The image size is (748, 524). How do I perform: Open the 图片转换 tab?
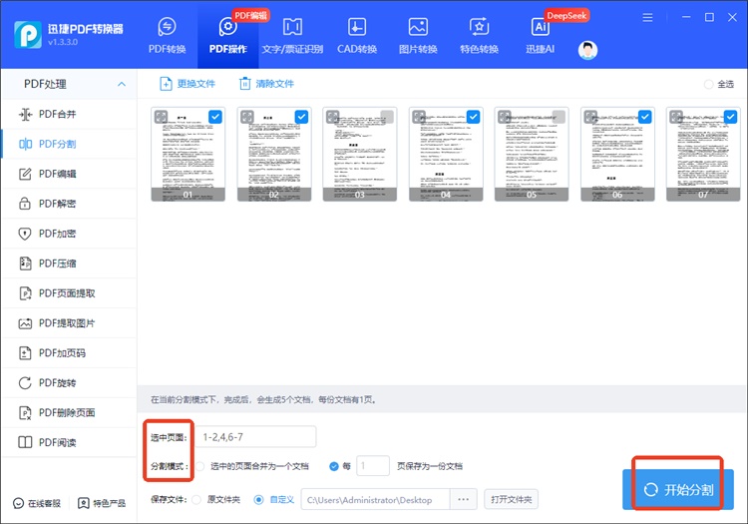click(x=418, y=35)
